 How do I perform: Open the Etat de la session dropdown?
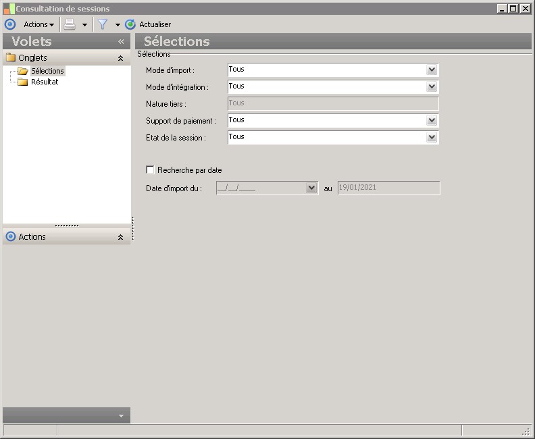(x=432, y=137)
